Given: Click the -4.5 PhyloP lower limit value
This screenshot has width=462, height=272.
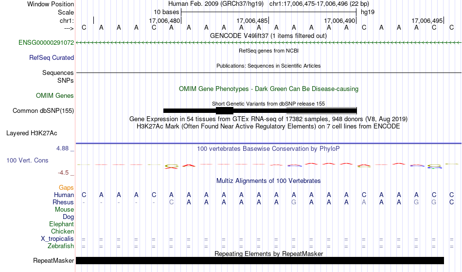Looking at the screenshot, I should (x=63, y=173).
